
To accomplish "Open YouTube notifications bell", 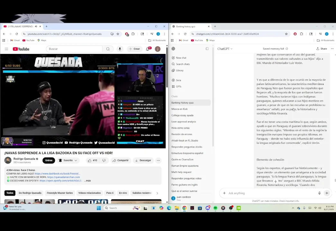I will click(x=148, y=49).
